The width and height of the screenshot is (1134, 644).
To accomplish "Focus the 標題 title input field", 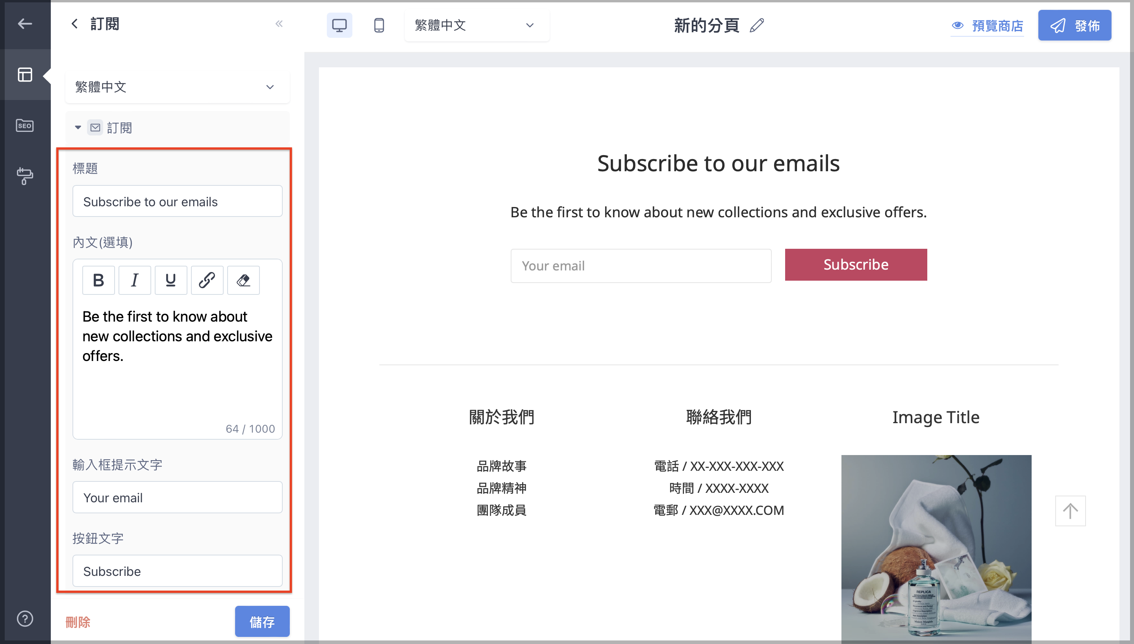I will click(177, 201).
